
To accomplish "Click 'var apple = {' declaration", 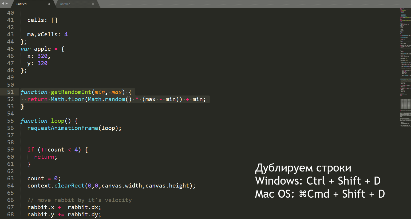I will [x=42, y=49].
